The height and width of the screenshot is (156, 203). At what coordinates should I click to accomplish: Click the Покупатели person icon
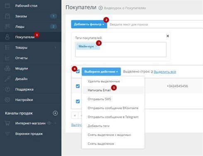point(7,37)
